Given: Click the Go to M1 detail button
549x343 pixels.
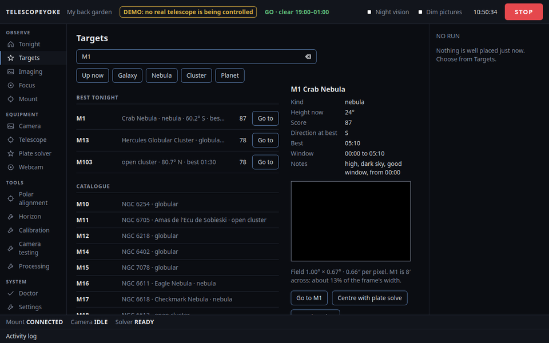Looking at the screenshot, I should click(x=309, y=298).
